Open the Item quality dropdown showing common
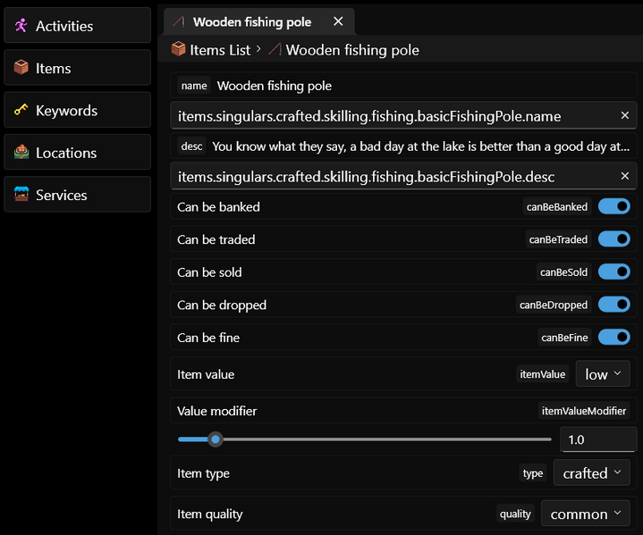The width and height of the screenshot is (643, 535). (x=585, y=514)
